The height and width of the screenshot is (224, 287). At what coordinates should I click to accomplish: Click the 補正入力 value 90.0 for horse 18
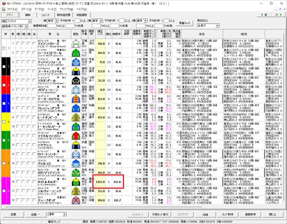click(x=101, y=200)
